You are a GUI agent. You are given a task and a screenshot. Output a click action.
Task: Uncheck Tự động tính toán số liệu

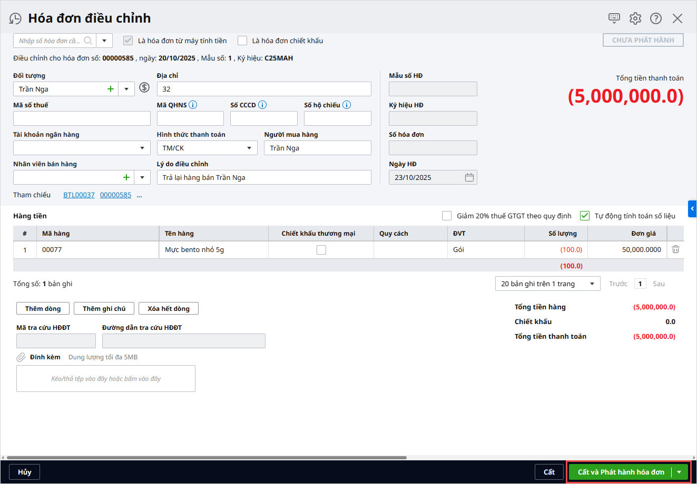585,216
